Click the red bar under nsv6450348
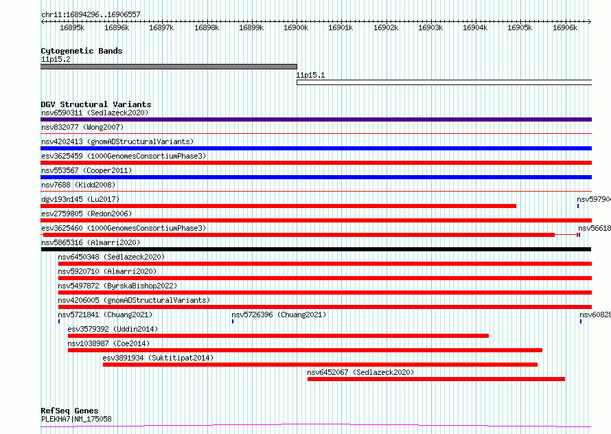The width and height of the screenshot is (611, 434). (x=325, y=264)
